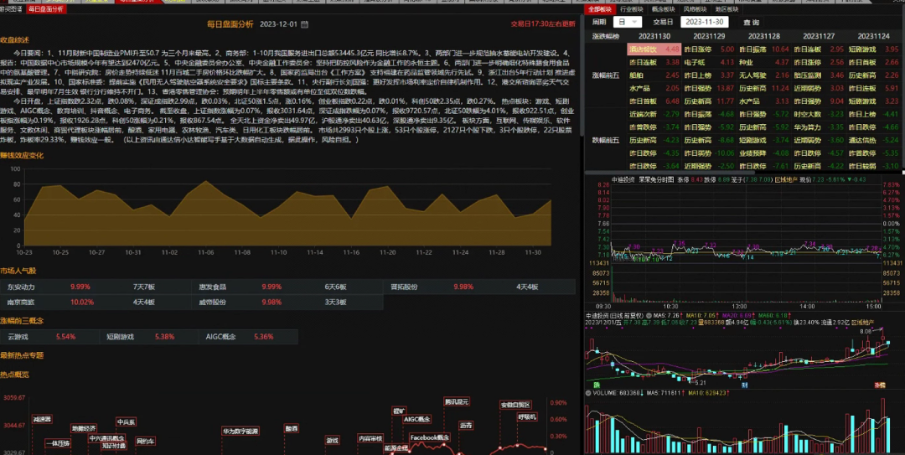Click the AIGC概念 label in hotspot chart
905x455 pixels.
tap(416, 419)
